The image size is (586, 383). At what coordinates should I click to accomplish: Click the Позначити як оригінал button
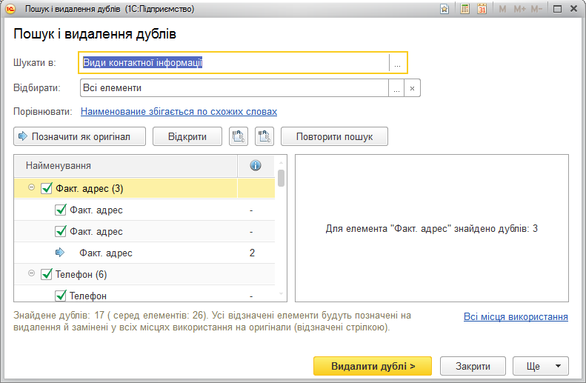click(x=79, y=136)
